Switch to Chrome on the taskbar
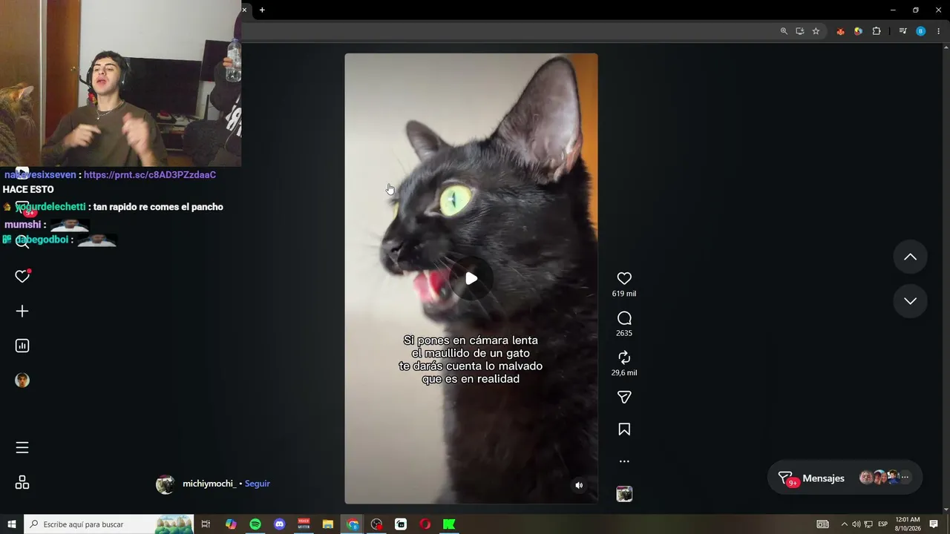The image size is (950, 534). pos(353,524)
